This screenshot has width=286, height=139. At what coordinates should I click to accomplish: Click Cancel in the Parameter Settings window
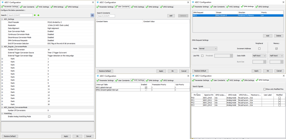89,136
